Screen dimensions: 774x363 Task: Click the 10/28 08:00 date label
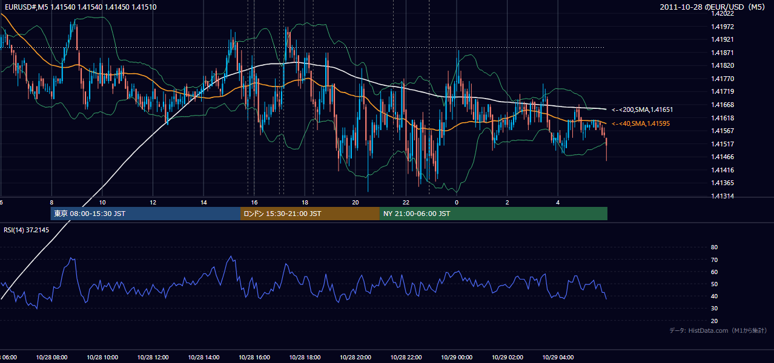pyautogui.click(x=51, y=357)
